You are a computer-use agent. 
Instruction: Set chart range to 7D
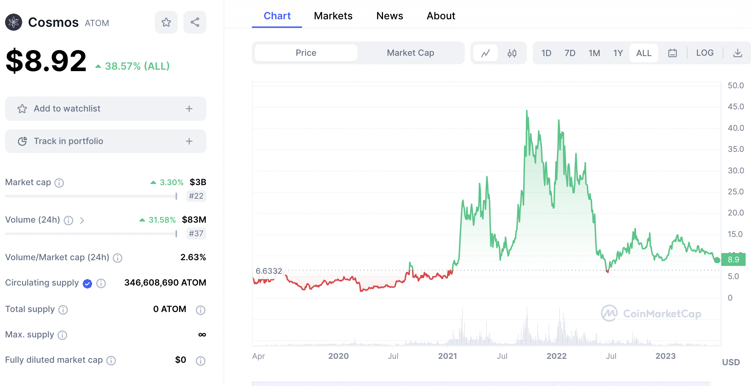[570, 53]
